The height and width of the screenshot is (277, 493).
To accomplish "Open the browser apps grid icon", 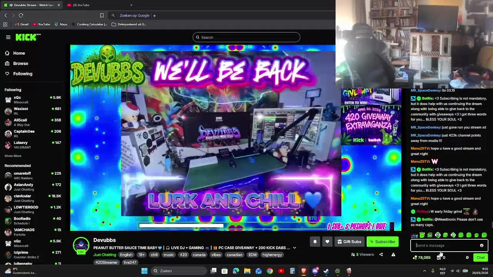I will pos(5,24).
